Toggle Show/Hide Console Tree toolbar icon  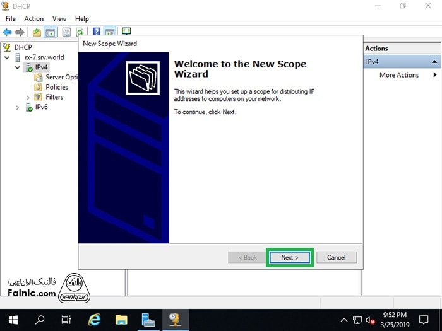[x=50, y=32]
